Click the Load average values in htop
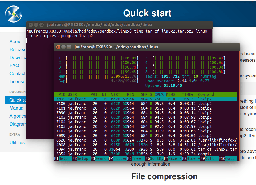The width and height of the screenshot is (256, 185). 193,81
